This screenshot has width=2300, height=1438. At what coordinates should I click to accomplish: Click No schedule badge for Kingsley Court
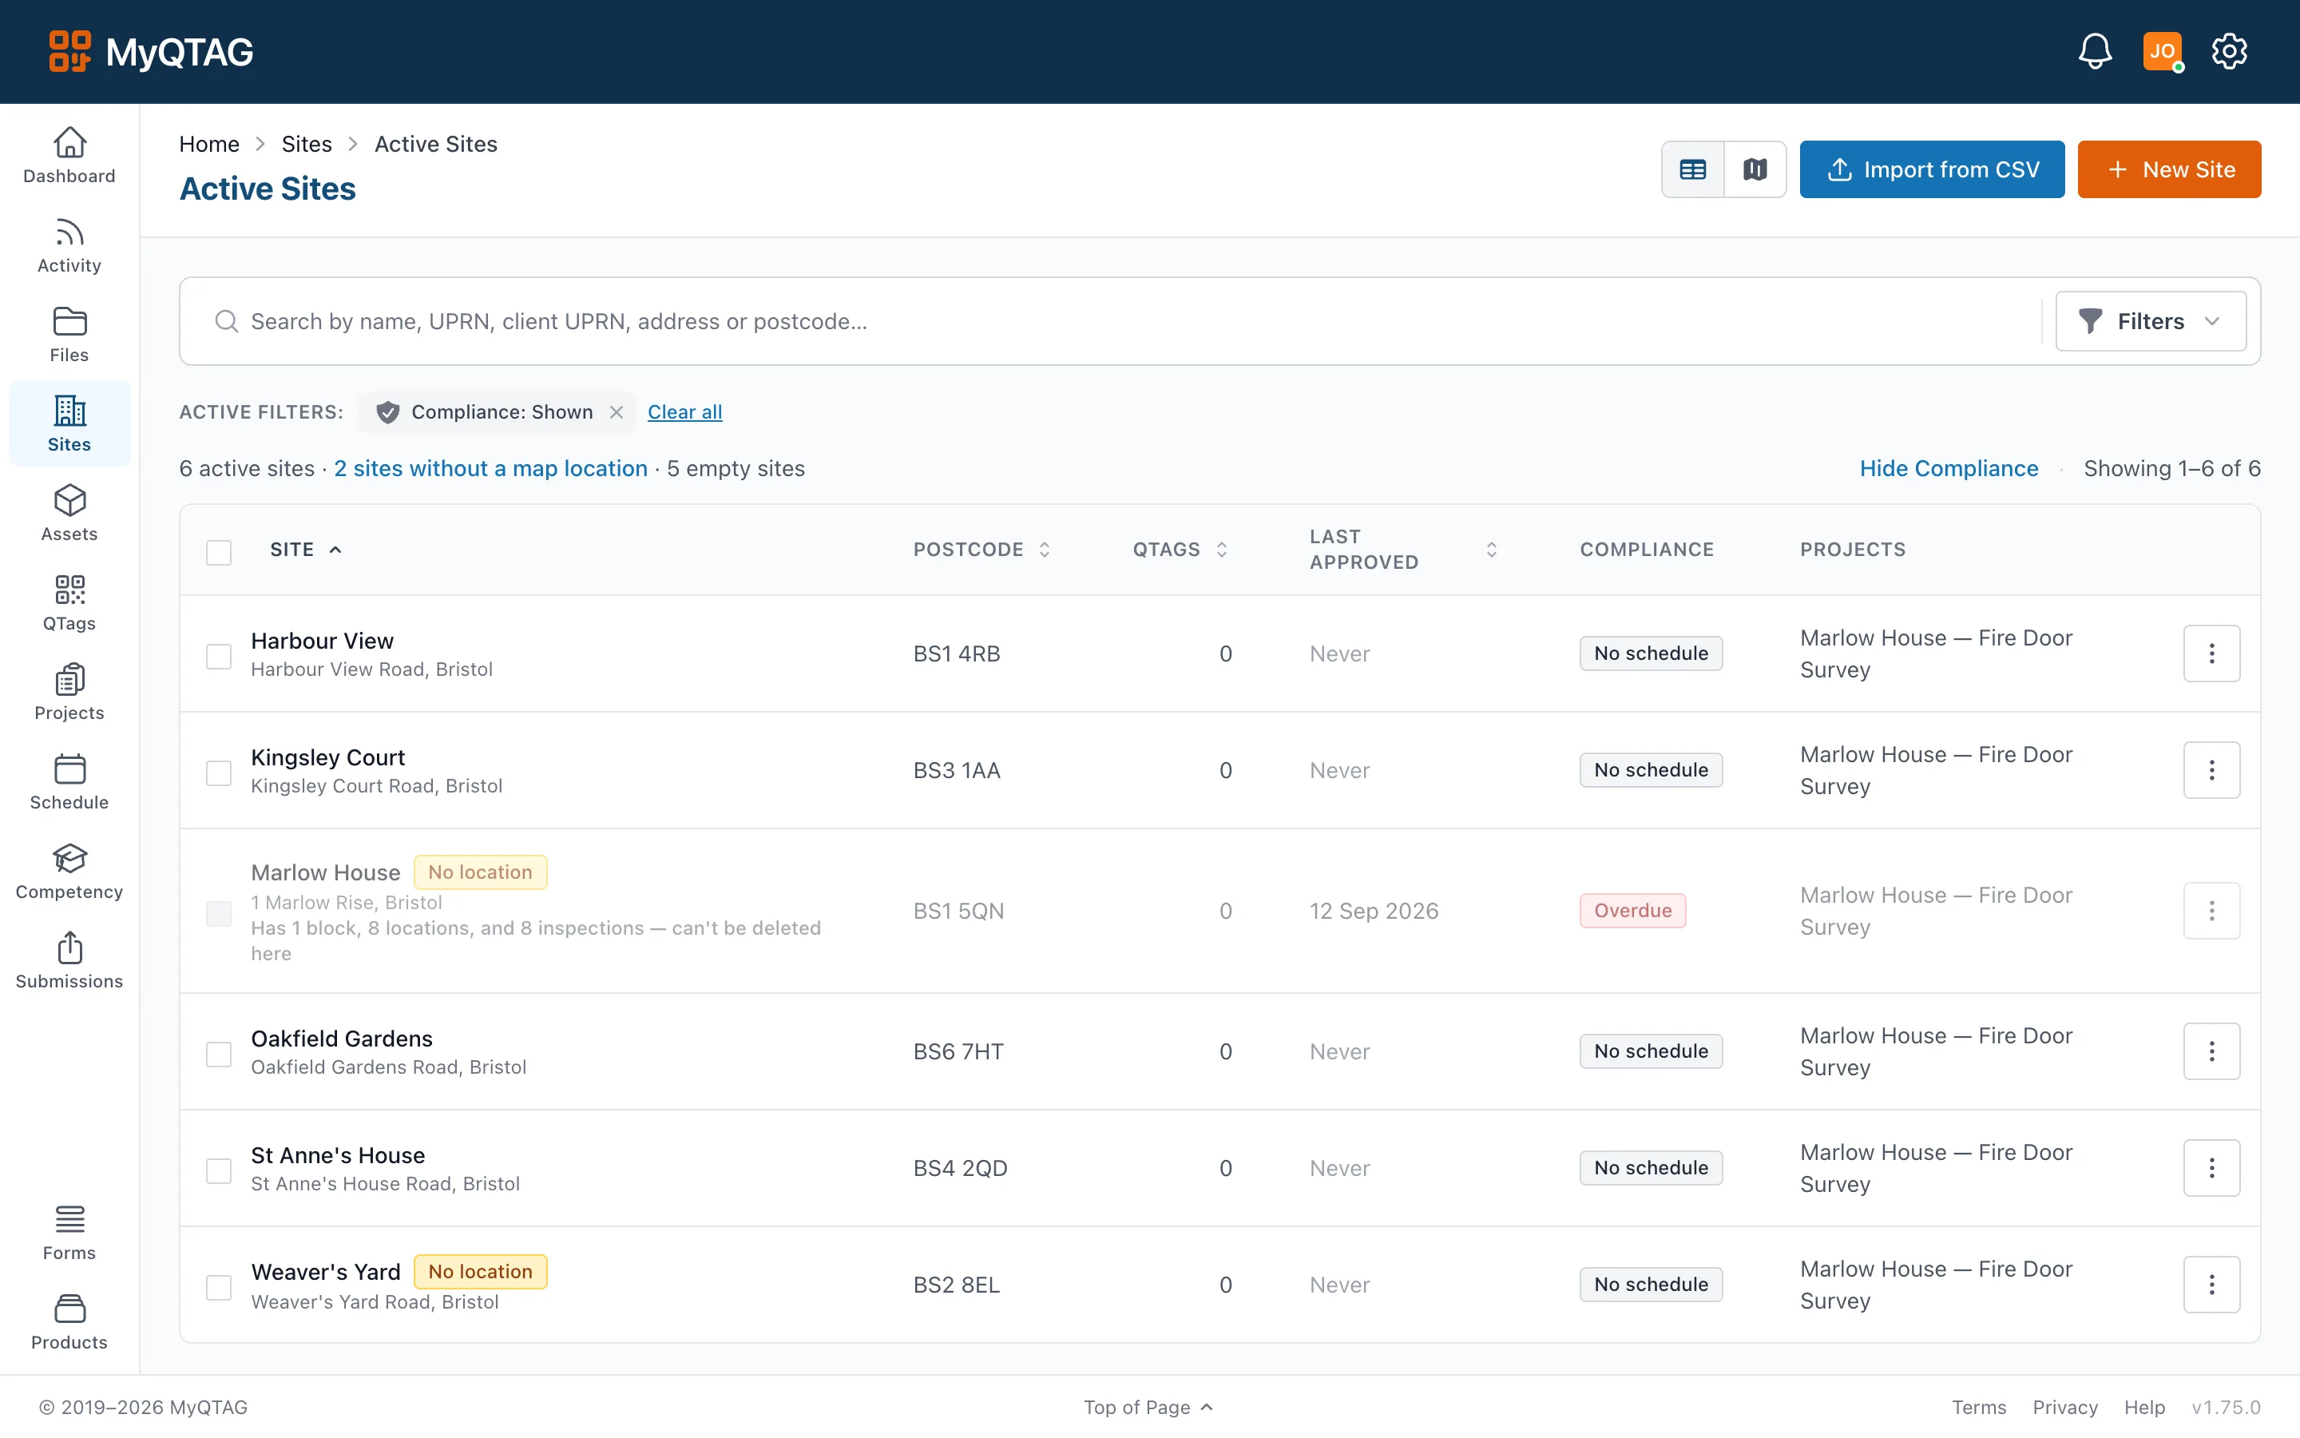pyautogui.click(x=1651, y=769)
